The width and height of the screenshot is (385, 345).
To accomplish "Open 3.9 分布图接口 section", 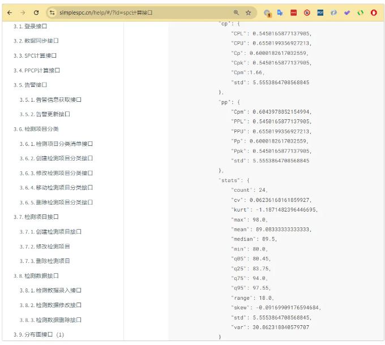I will point(38,334).
